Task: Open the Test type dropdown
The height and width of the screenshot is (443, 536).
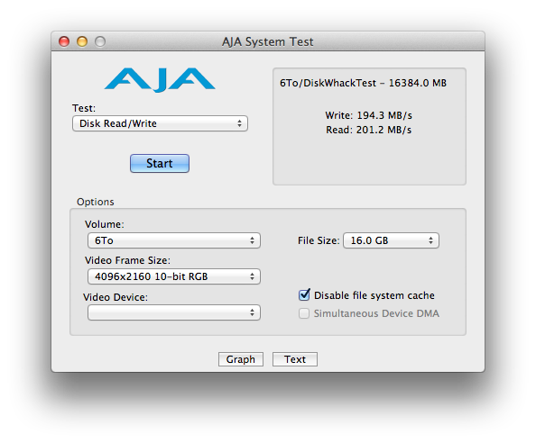Action: tap(160, 123)
